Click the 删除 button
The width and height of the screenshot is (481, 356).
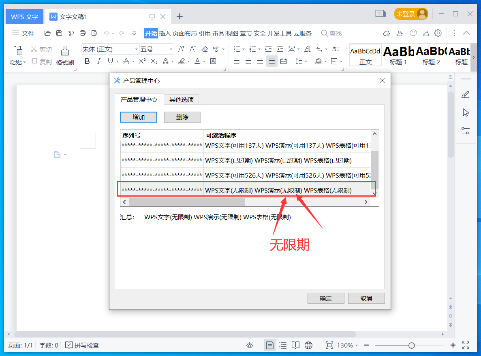(x=182, y=117)
